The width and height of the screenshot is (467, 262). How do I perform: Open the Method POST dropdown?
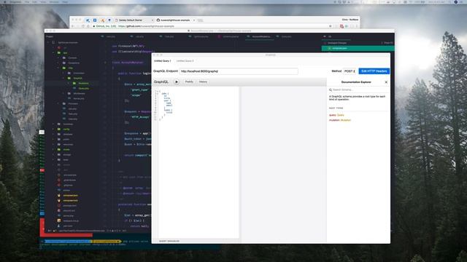click(x=350, y=71)
